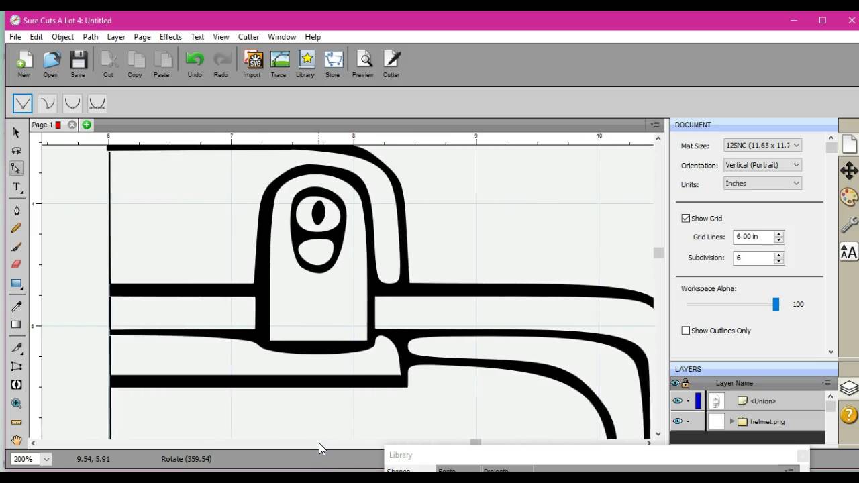The height and width of the screenshot is (483, 859).
Task: Open the File menu
Action: pos(15,37)
